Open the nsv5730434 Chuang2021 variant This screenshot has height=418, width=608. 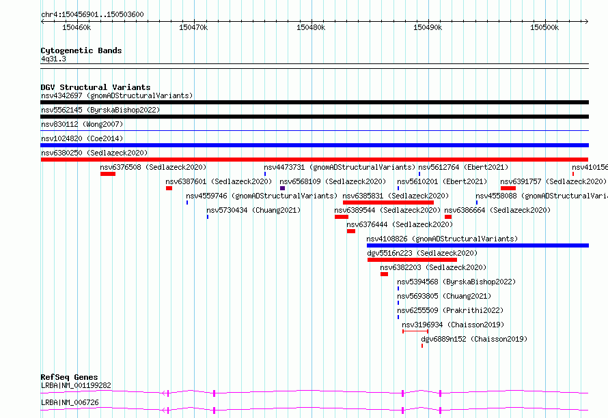253,210
